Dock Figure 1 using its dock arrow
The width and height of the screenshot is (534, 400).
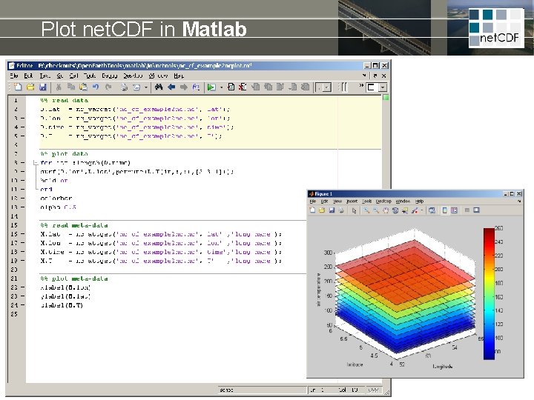click(519, 201)
